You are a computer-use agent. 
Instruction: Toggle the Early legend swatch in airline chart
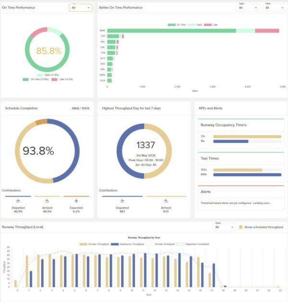click(x=192, y=24)
